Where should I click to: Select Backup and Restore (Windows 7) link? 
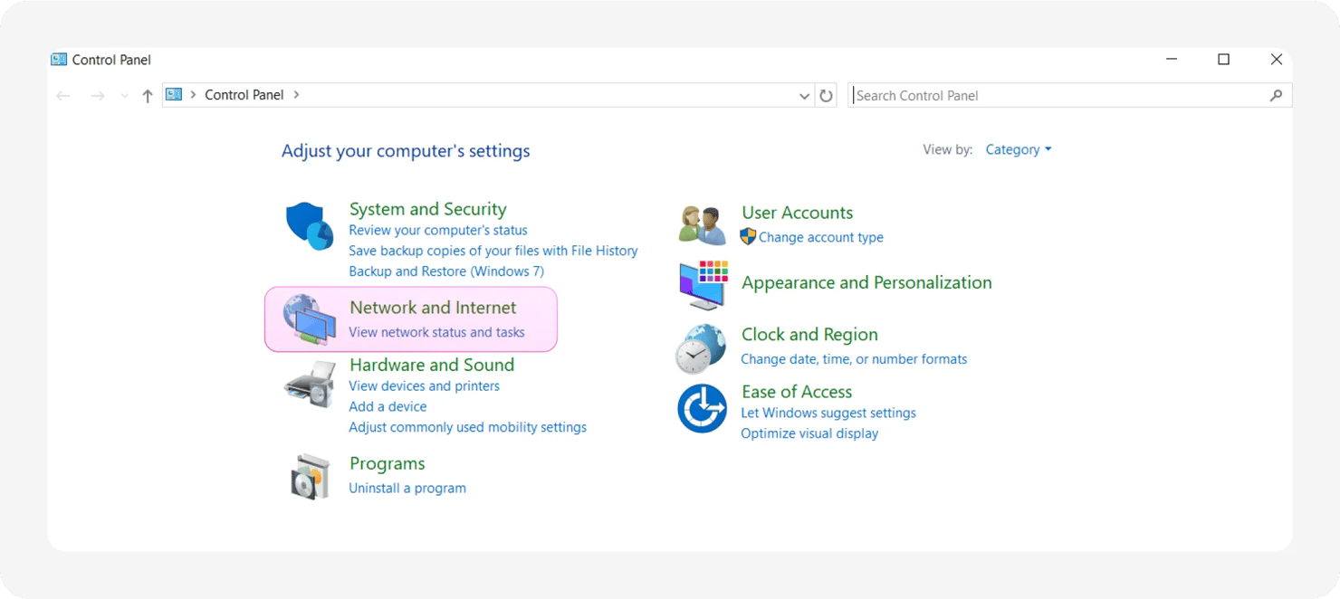tap(446, 271)
